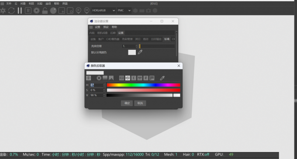
Task: Select the color wheel mode icon
Action: point(99,78)
